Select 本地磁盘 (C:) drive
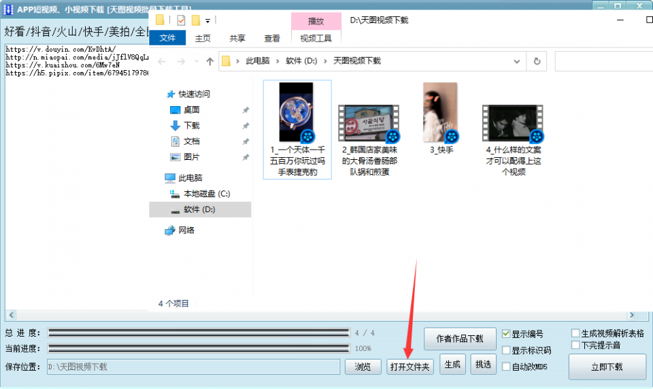Screen dimensions: 653x389 (207, 194)
